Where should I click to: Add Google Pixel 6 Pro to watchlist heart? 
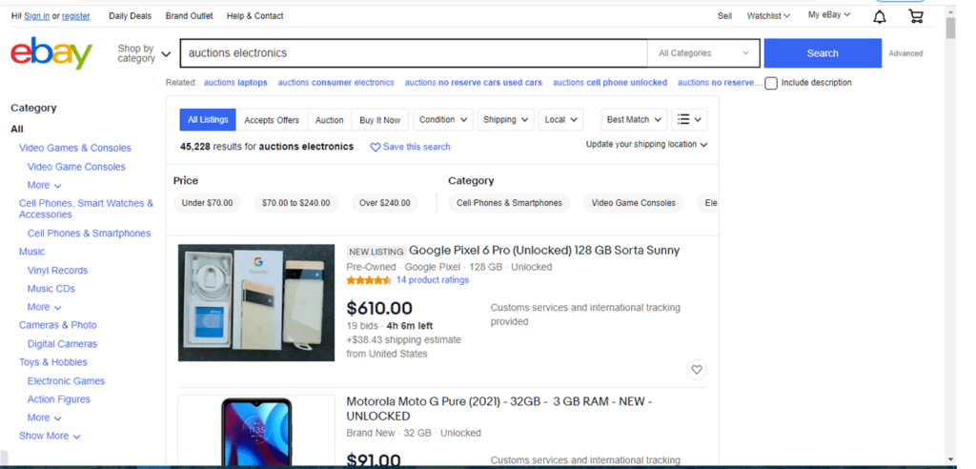click(x=697, y=369)
